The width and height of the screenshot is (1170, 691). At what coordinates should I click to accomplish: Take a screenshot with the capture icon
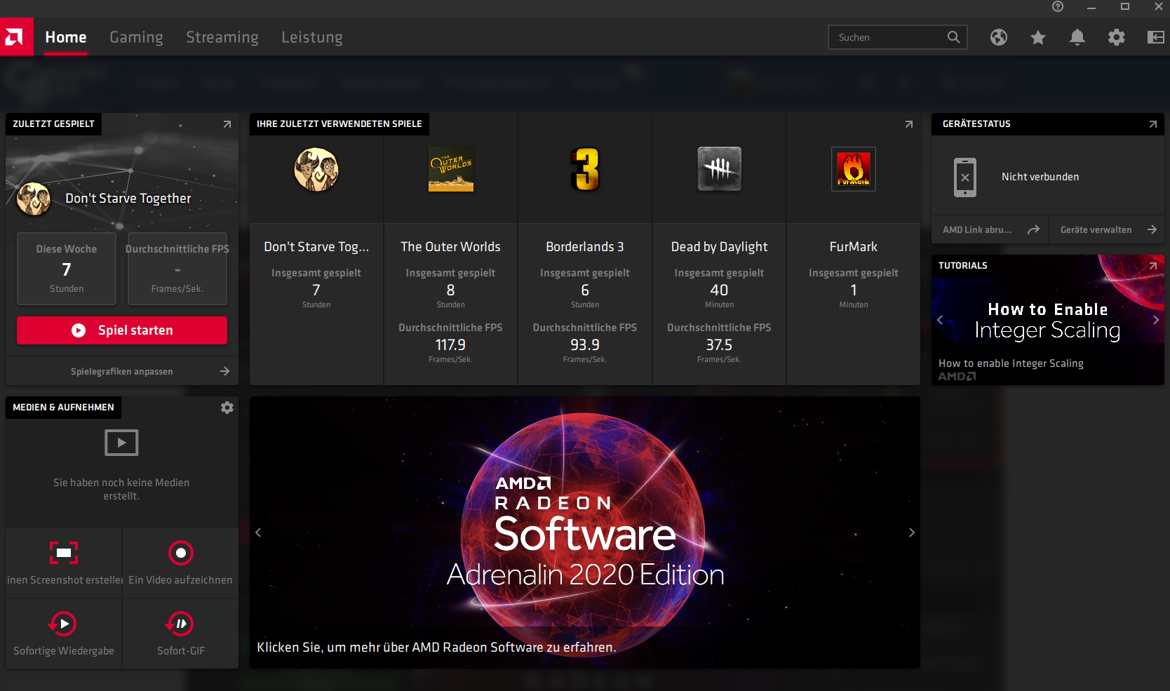[x=64, y=553]
